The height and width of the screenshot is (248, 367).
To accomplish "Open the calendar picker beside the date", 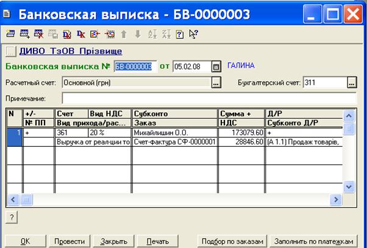I will click(216, 66).
